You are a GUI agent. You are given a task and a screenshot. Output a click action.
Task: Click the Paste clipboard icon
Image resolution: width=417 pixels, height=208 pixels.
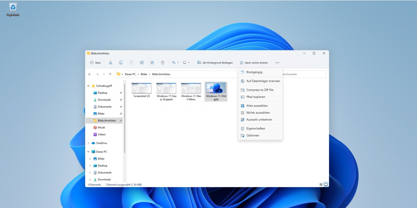coord(131,63)
